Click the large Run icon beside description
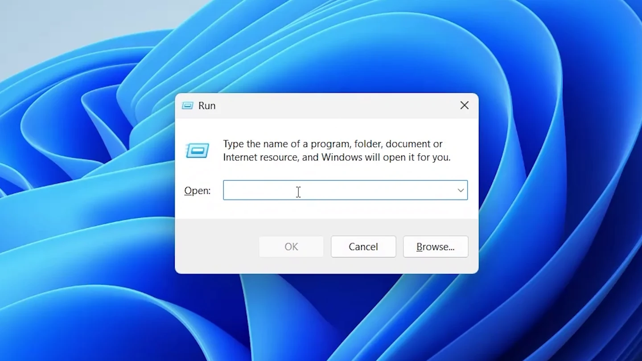Image resolution: width=642 pixels, height=361 pixels. [198, 151]
